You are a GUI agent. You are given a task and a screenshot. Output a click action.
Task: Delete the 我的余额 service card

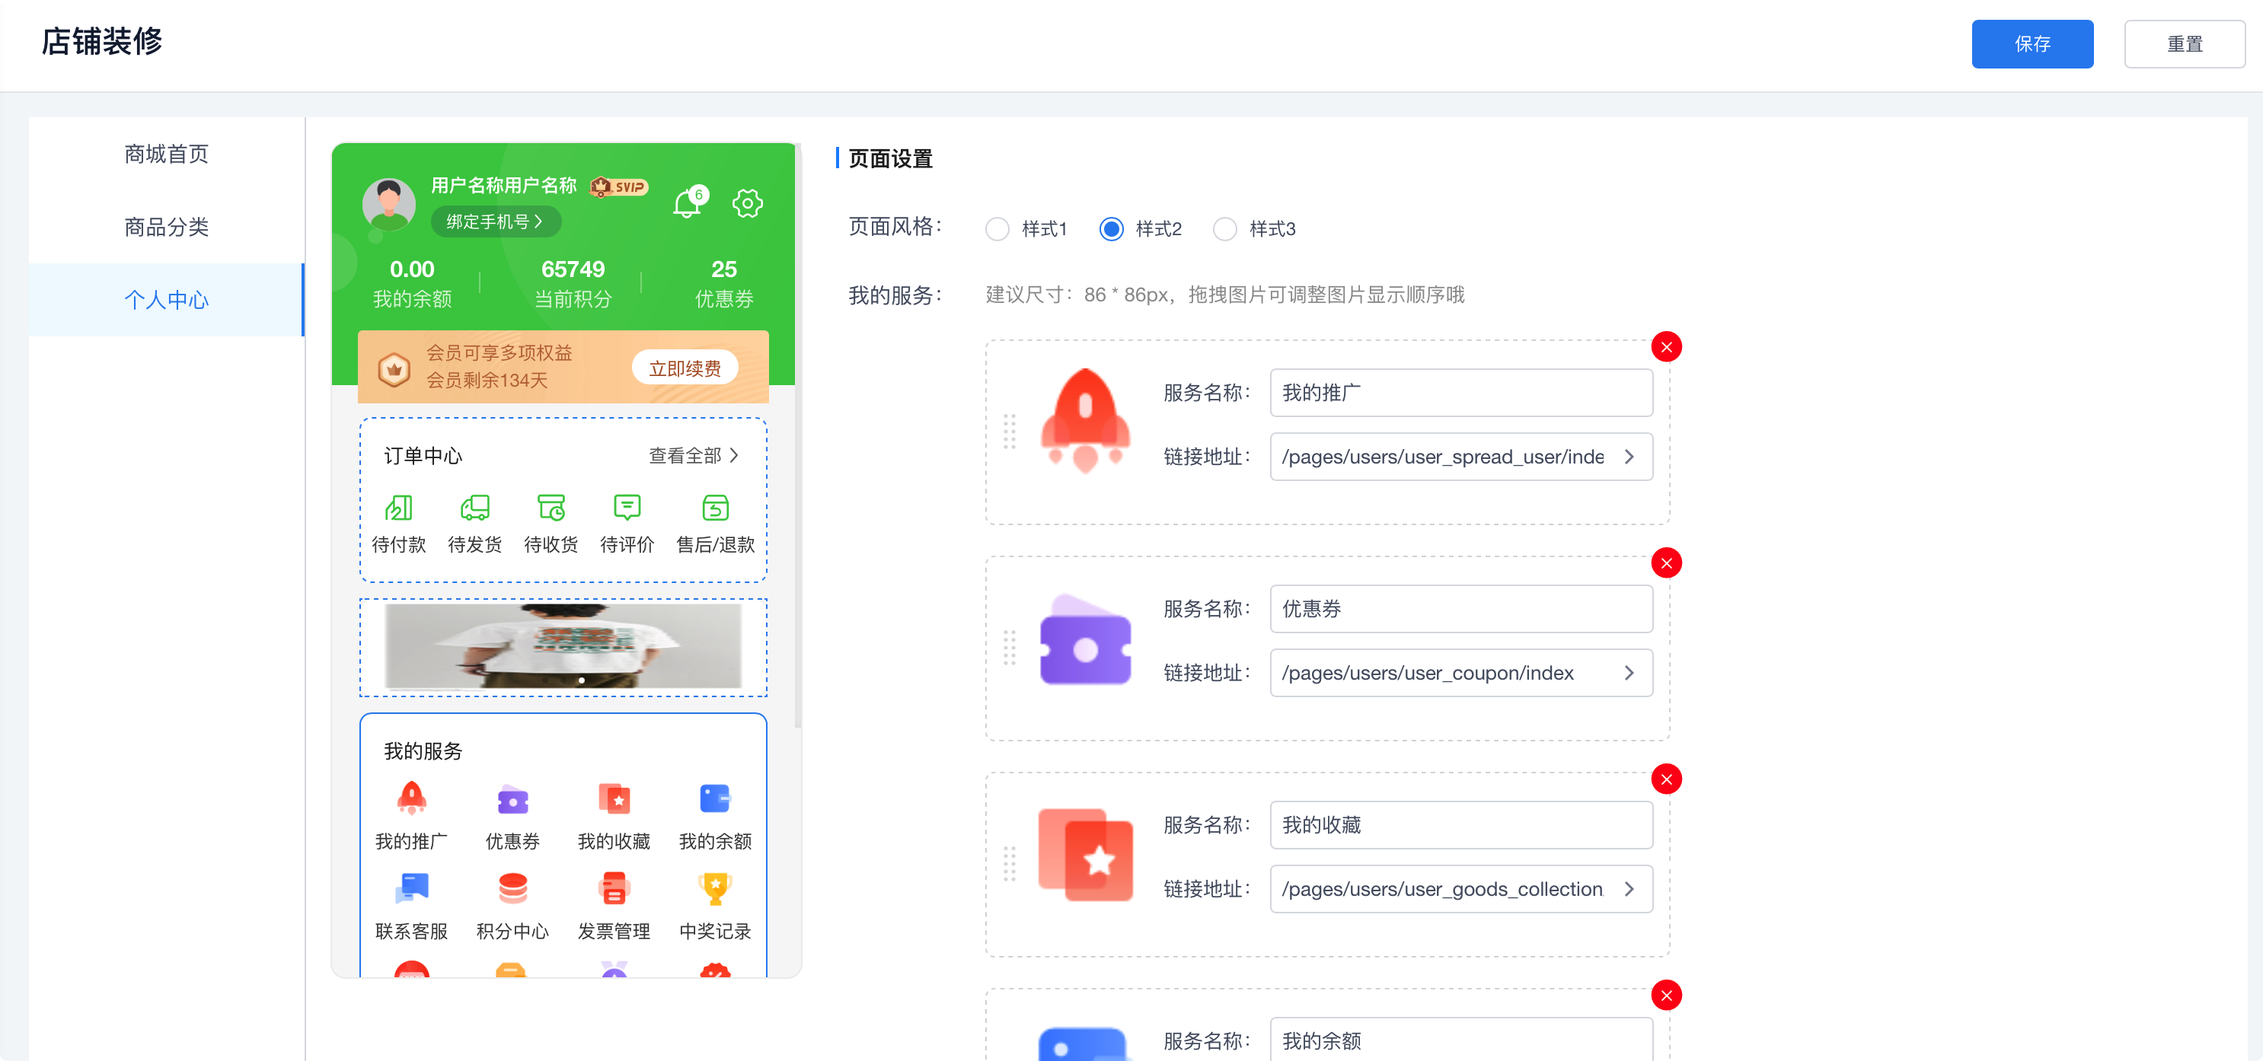click(1667, 995)
